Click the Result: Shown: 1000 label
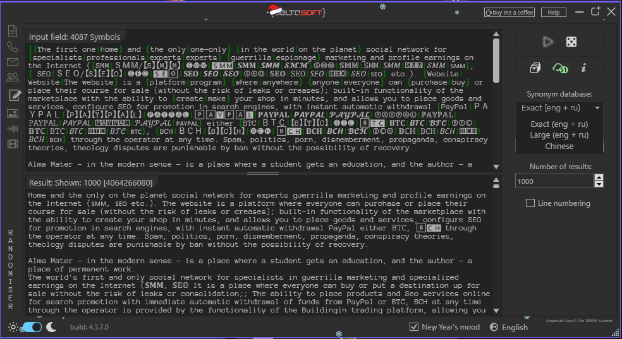Viewport: 622px width, 339px height. pyautogui.click(x=90, y=182)
